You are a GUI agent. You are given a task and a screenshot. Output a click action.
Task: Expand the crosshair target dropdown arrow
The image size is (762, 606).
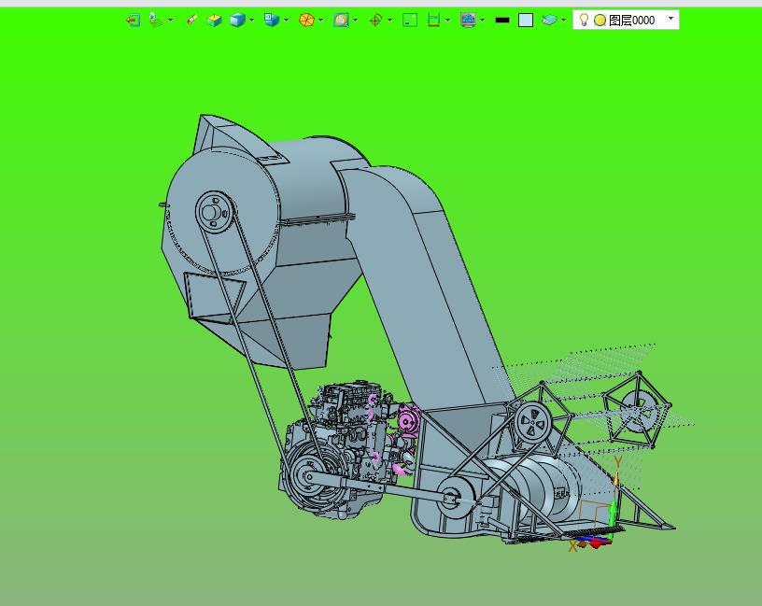pos(389,21)
